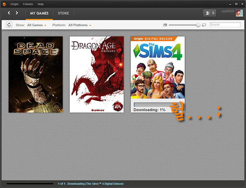Open the Help menu
Viewport: 246px width, 188px height.
tap(41, 4)
